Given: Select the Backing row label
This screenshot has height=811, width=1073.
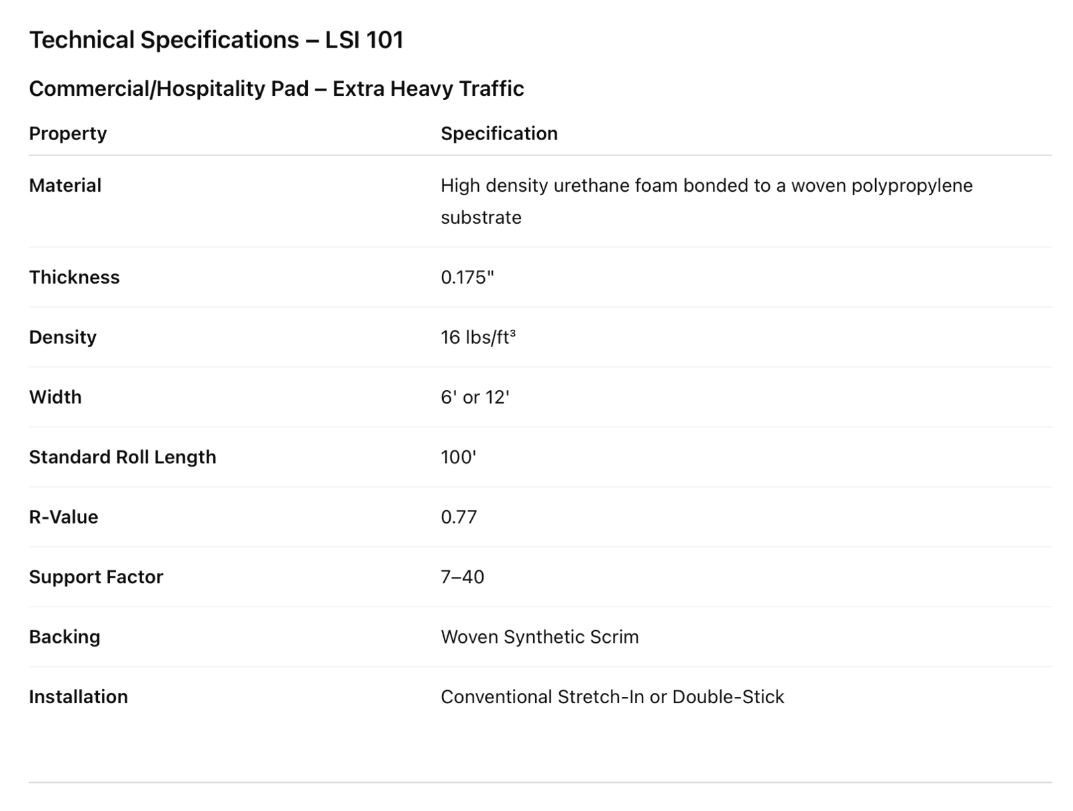Looking at the screenshot, I should (x=64, y=637).
